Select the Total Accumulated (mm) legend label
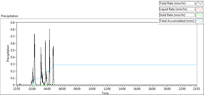 pyautogui.click(x=177, y=21)
